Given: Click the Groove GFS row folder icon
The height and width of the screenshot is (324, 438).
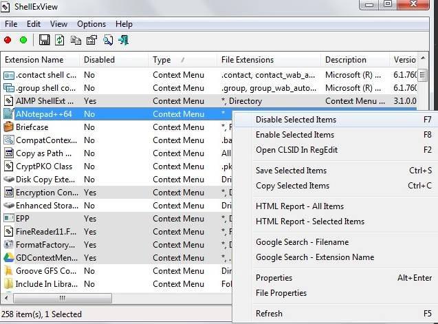Looking at the screenshot, I should point(9,270).
